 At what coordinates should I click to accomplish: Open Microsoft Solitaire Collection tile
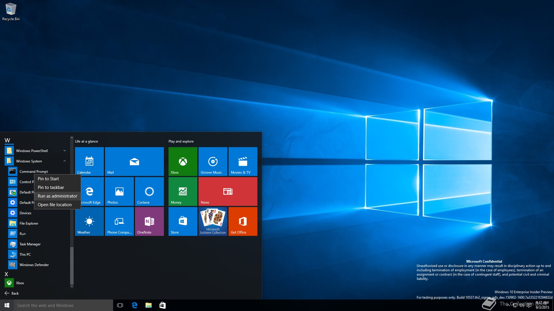pos(213,221)
